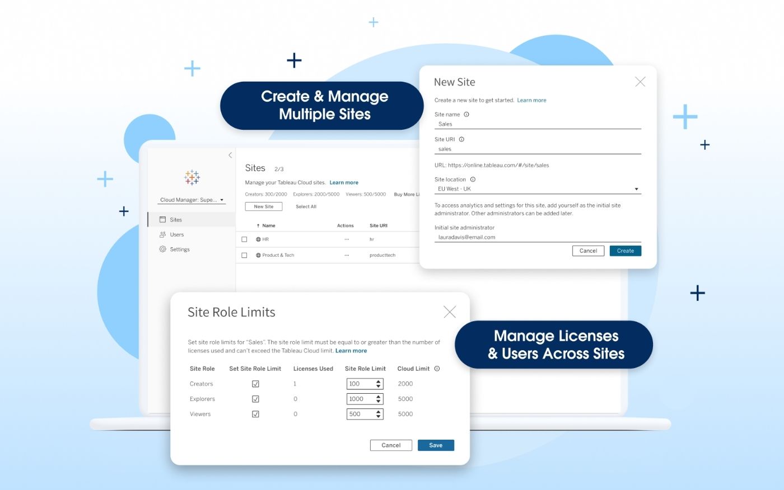784x490 pixels.
Task: Select the Sites icon in the sidebar
Action: [x=163, y=219]
